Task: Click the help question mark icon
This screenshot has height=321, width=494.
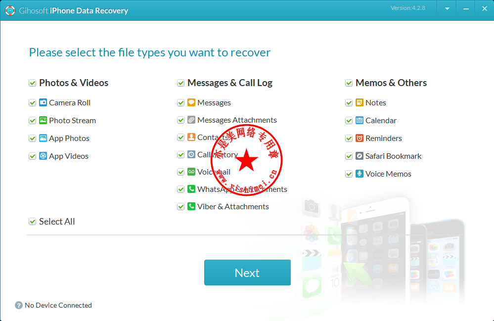Action: 19,305
